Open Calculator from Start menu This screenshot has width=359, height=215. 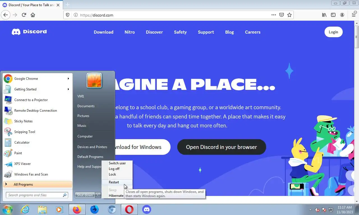coord(37,142)
